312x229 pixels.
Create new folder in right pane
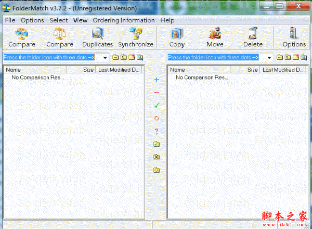(x=296, y=57)
